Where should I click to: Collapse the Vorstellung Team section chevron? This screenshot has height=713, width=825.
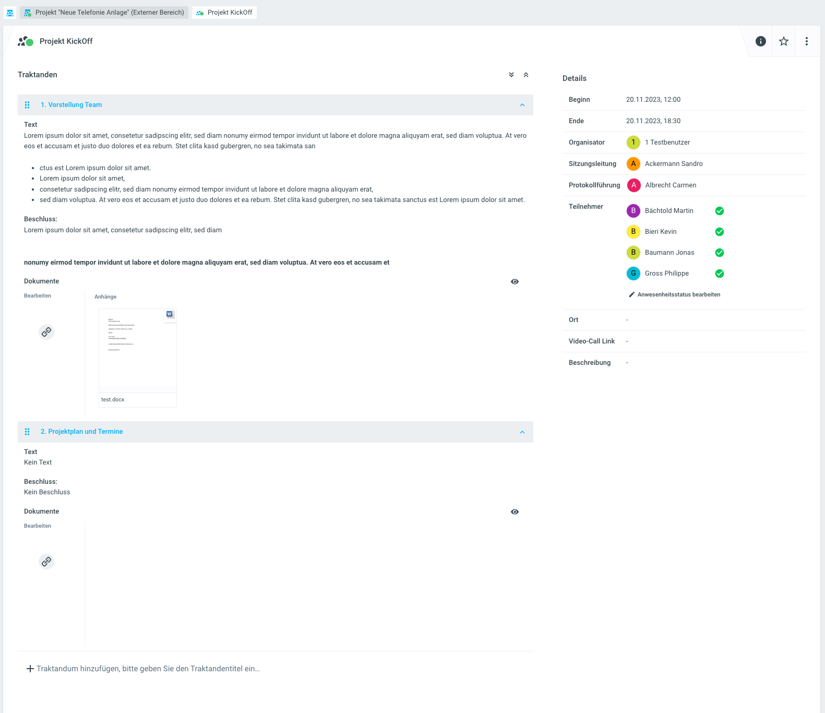522,105
